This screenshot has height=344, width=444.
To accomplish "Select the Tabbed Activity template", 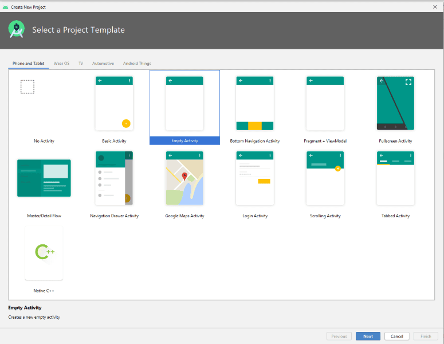I will coord(395,178).
